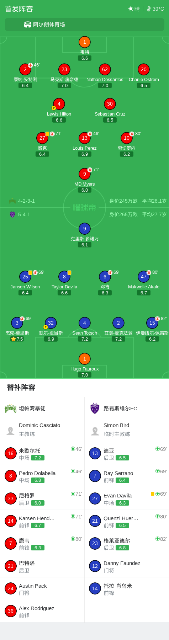Tap the thermometer temperature icon

[x=149, y=9]
